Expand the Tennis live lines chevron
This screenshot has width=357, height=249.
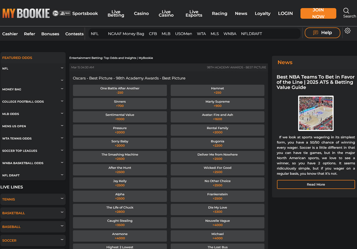pos(62,198)
